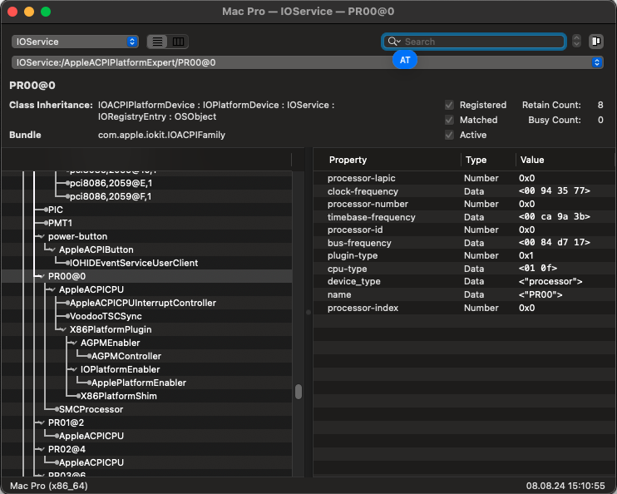Collapse the PR01@2 tree node
The image size is (617, 494).
pos(42,422)
